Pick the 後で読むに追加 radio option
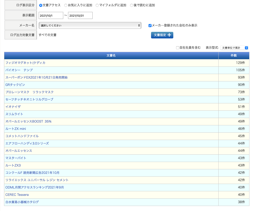 click(x=132, y=5)
